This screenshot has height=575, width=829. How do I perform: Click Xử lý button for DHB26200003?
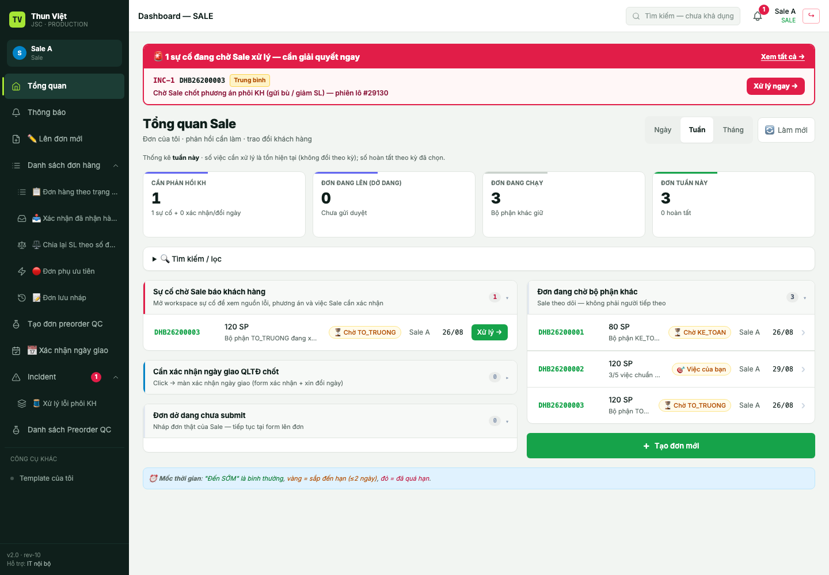[489, 332]
